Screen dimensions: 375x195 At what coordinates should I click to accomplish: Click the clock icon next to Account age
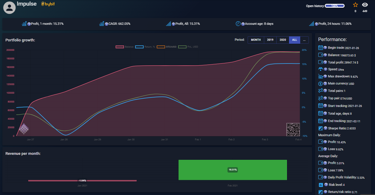[x=238, y=24]
